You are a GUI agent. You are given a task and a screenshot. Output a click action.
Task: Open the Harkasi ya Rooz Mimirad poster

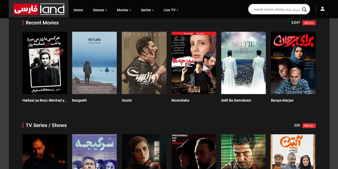45,63
